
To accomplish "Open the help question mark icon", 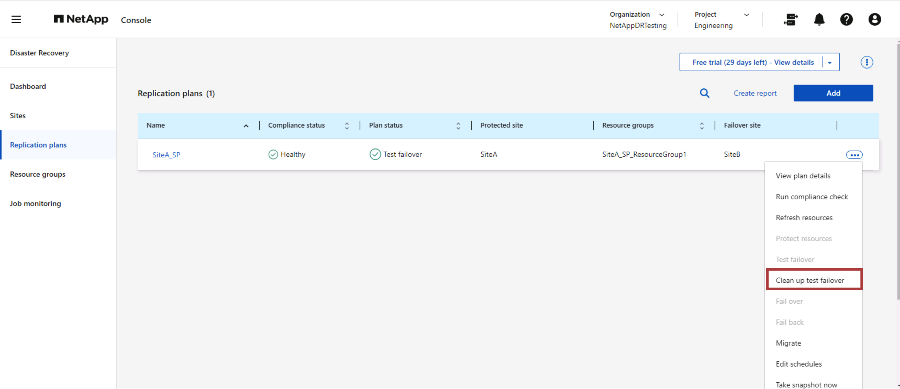I will pos(847,20).
